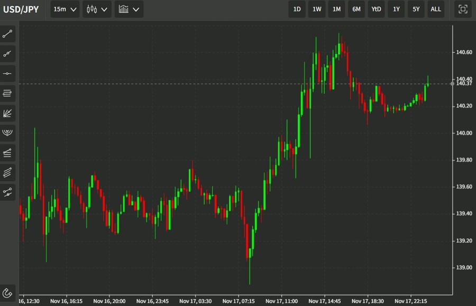Click the magnet snap icon

pyautogui.click(x=7, y=293)
